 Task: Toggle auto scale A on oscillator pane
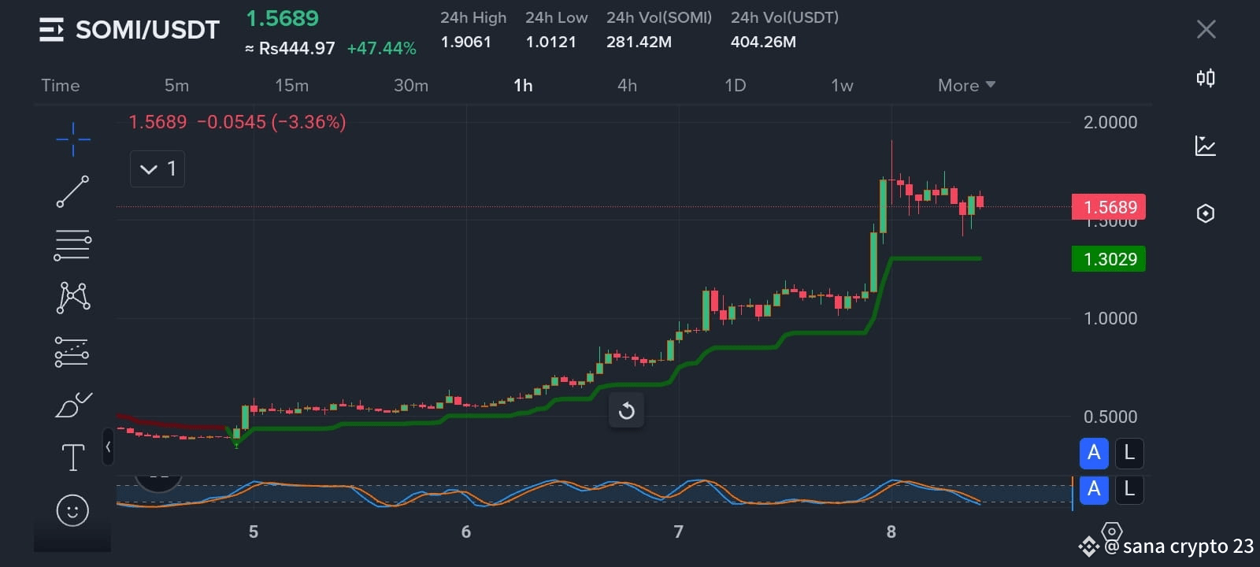tap(1094, 489)
